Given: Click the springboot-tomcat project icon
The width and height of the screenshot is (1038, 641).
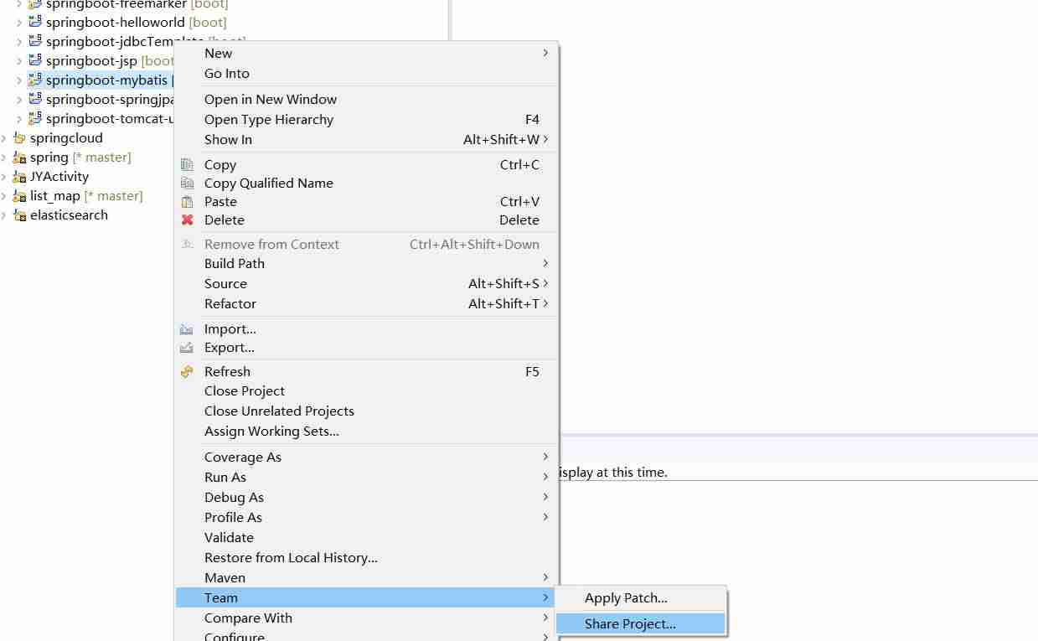Looking at the screenshot, I should [x=35, y=118].
